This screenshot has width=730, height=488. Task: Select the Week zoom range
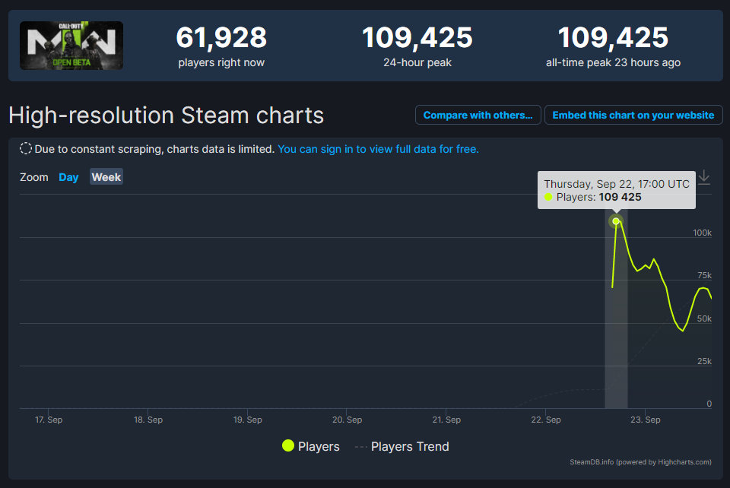pyautogui.click(x=106, y=177)
